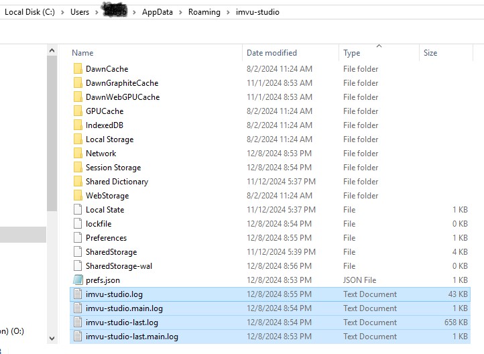Screen dimensions: 484x354
Task: Click the 658 KB size value
Action: [x=456, y=322]
